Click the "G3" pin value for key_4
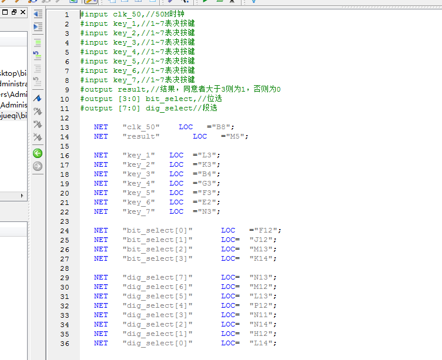The height and width of the screenshot is (360, 442). [207, 183]
